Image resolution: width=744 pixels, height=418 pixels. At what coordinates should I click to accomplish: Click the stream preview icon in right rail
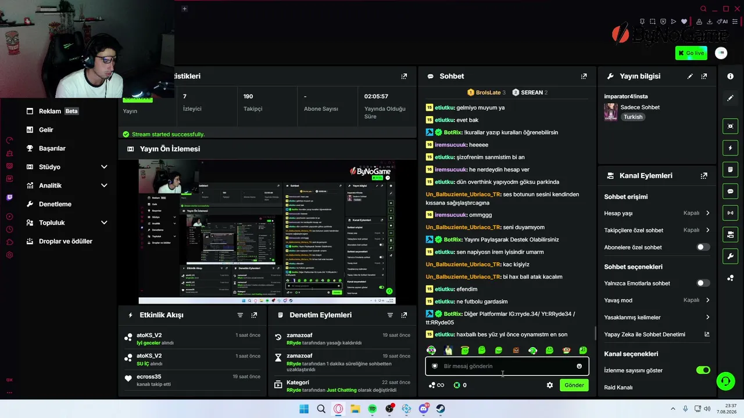click(x=731, y=126)
